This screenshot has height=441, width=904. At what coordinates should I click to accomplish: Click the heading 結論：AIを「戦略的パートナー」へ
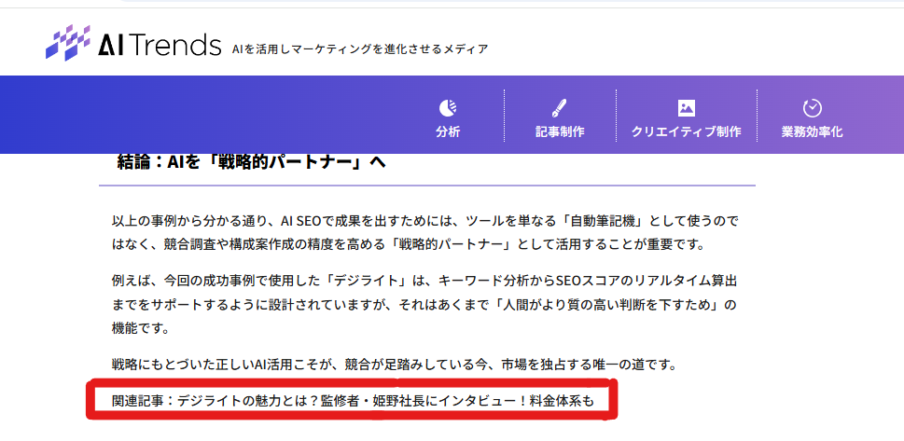click(252, 161)
